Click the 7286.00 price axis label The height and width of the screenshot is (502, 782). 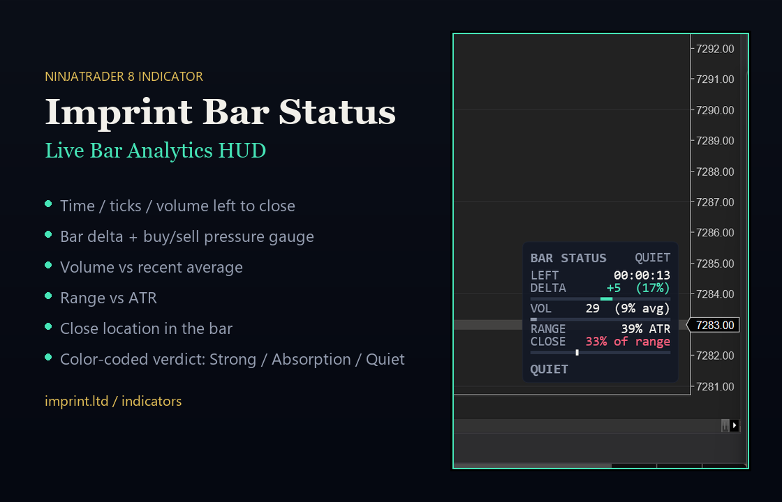point(715,233)
